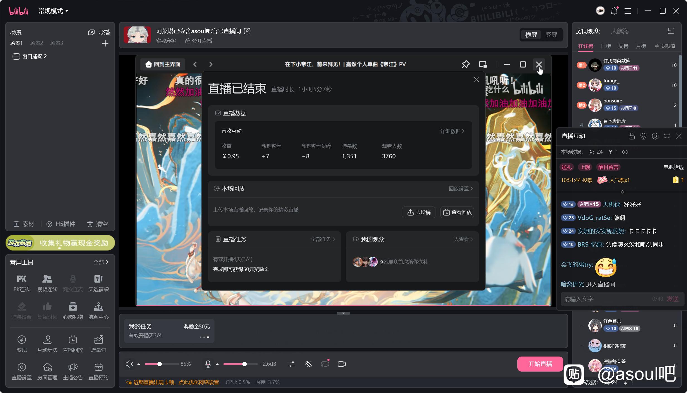Switch to the 日榜 ranking tab
687x393 pixels.
(x=606, y=46)
